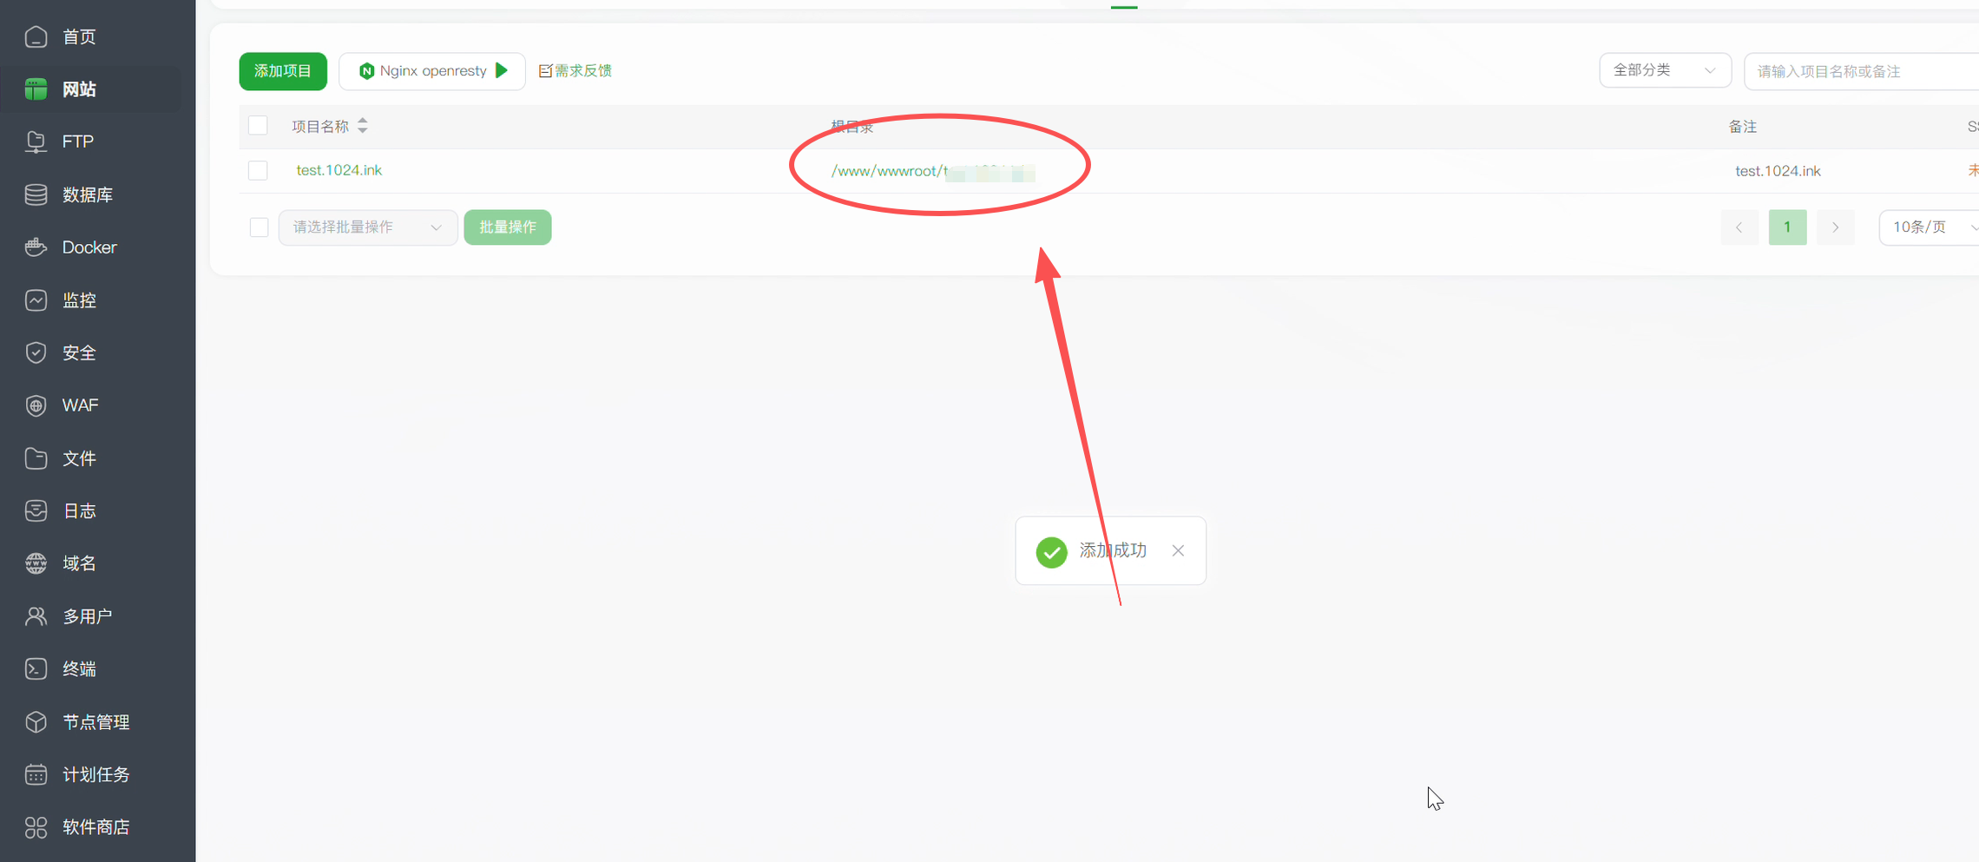1979x862 pixels.
Task: Check the select-all header checkbox
Action: tap(258, 126)
